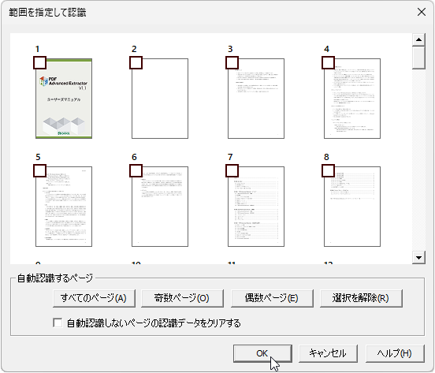Confirm with the OK button
The height and width of the screenshot is (373, 435).
click(262, 353)
